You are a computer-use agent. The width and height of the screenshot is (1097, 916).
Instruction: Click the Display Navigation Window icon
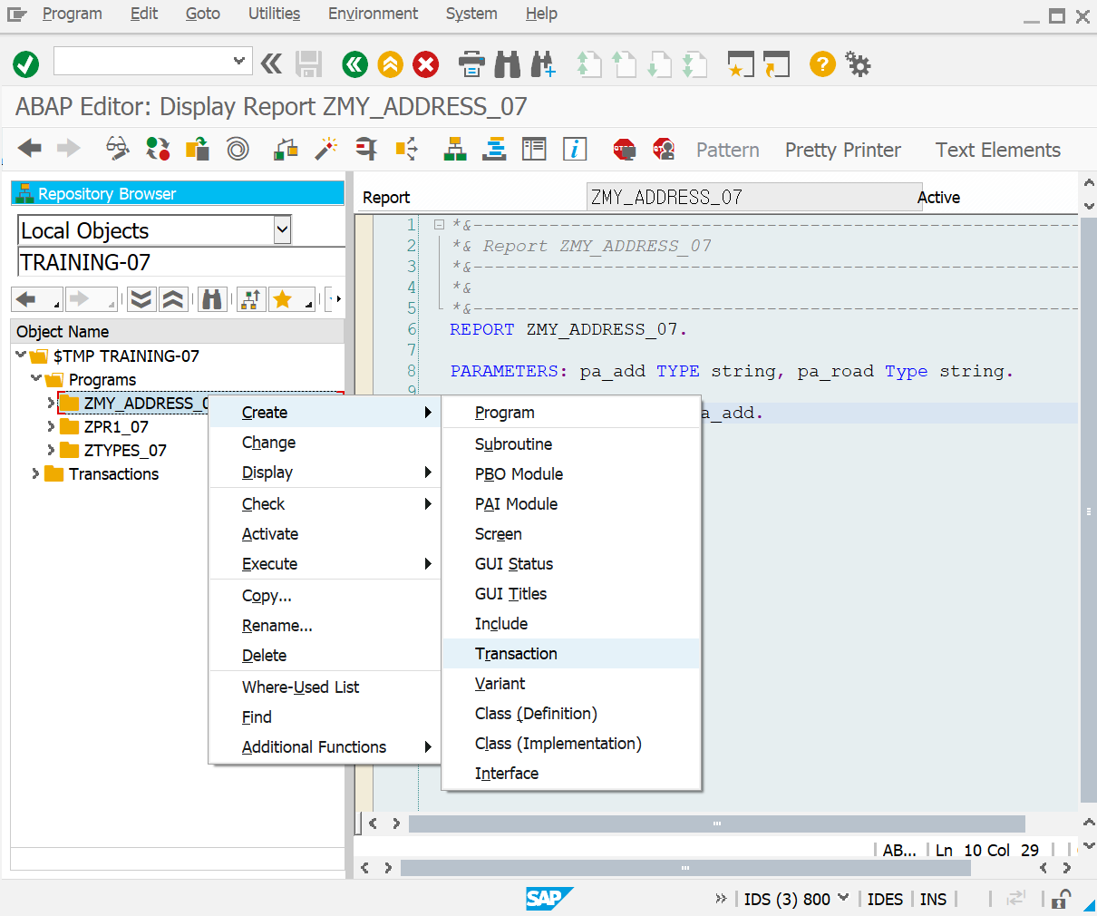tap(494, 149)
